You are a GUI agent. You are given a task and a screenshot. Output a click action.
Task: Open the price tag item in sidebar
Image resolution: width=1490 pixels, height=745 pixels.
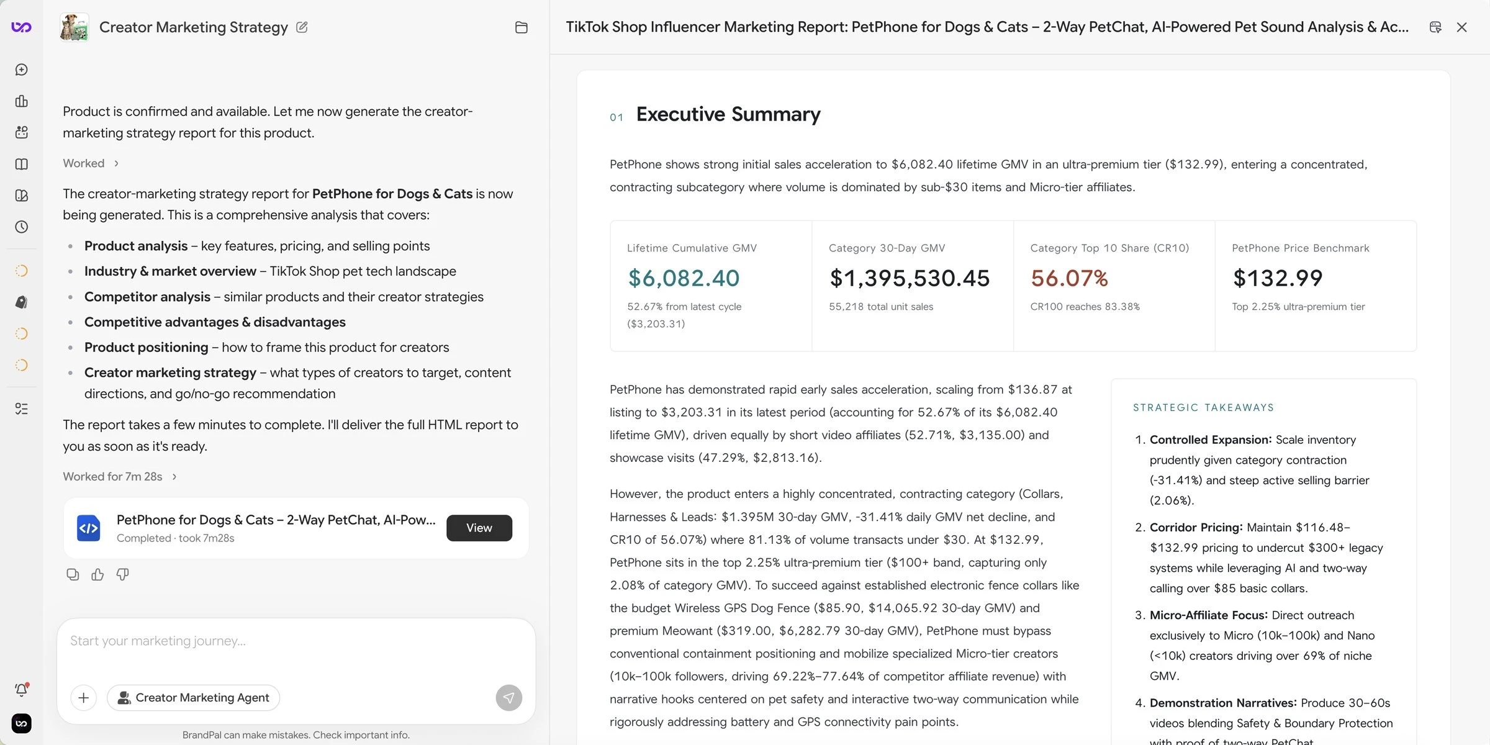[x=21, y=302]
